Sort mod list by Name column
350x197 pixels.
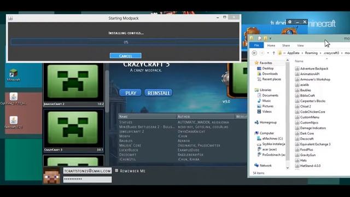(x=147, y=117)
